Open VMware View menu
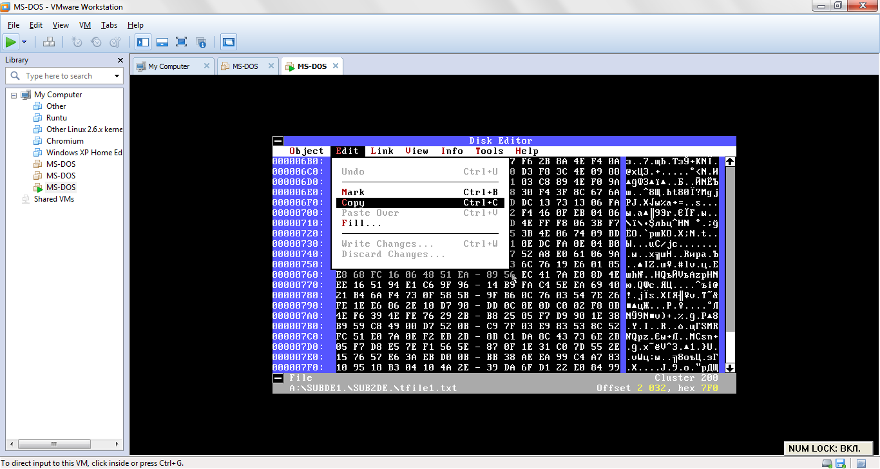 pyautogui.click(x=61, y=25)
